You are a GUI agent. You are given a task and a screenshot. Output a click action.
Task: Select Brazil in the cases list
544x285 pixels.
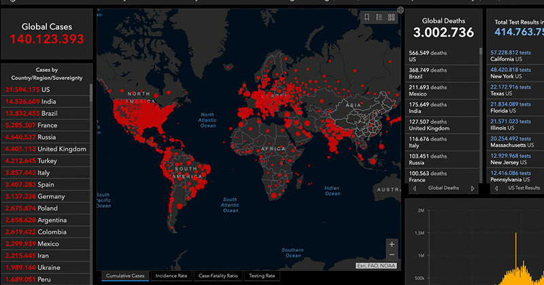tap(46, 113)
